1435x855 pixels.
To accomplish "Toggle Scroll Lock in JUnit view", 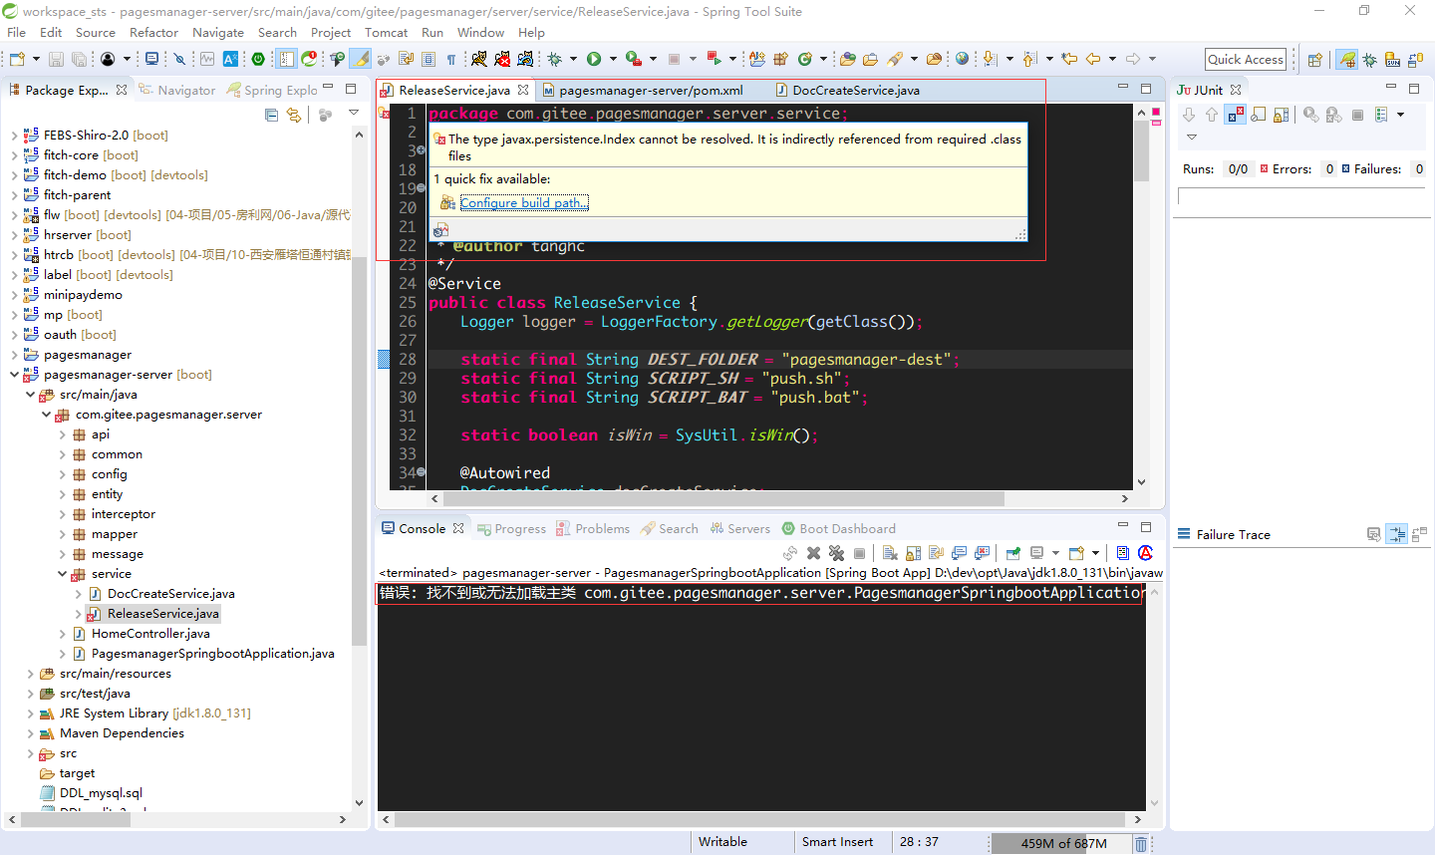I will point(1282,115).
